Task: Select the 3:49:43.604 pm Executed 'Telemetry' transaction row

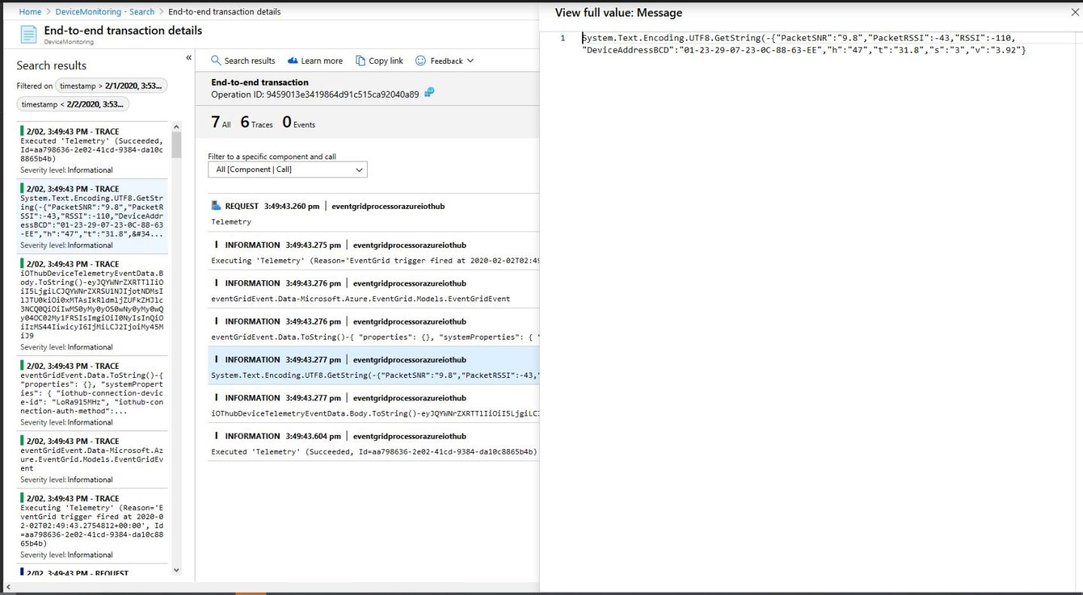Action: click(x=374, y=443)
